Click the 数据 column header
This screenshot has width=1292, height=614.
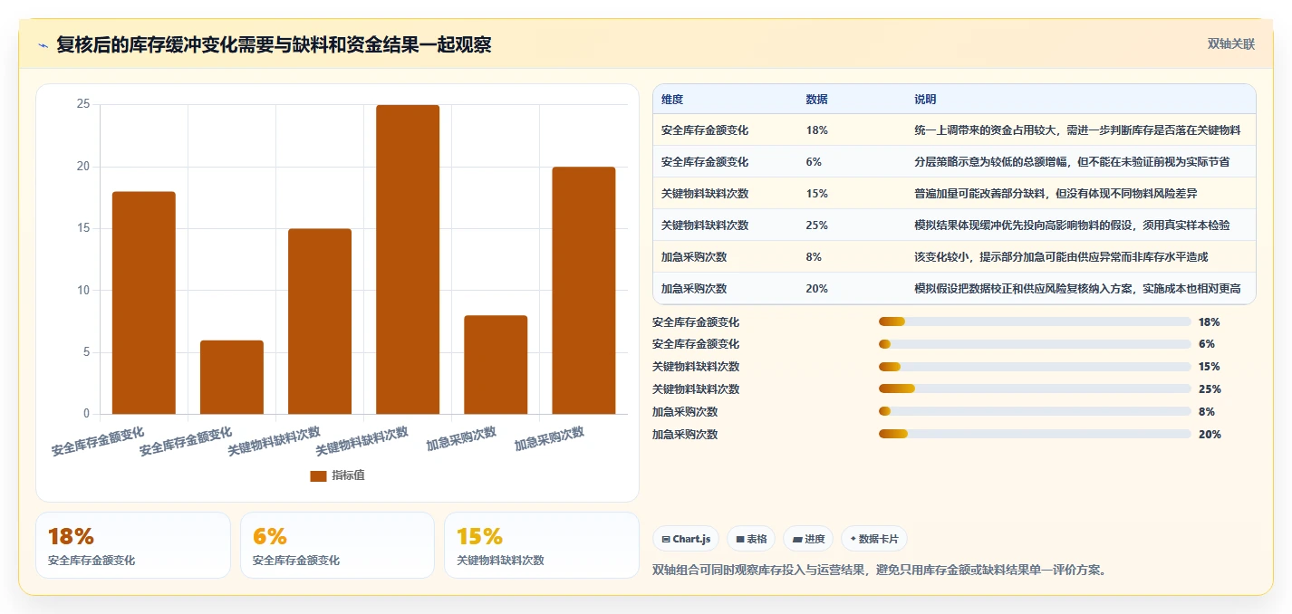816,99
